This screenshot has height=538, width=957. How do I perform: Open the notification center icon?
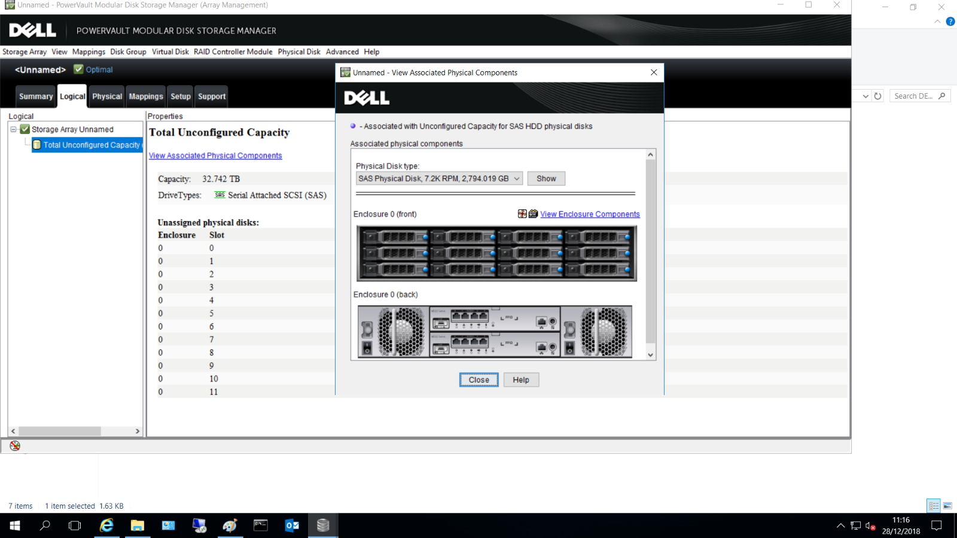point(937,525)
